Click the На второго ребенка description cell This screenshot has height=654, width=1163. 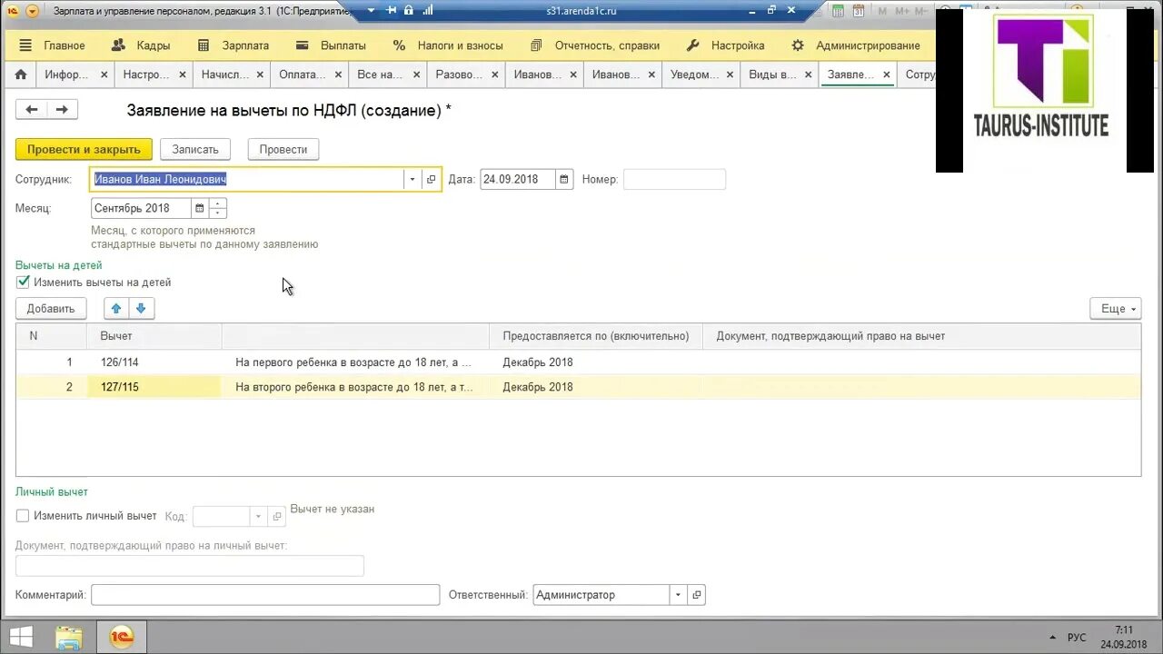coord(355,387)
